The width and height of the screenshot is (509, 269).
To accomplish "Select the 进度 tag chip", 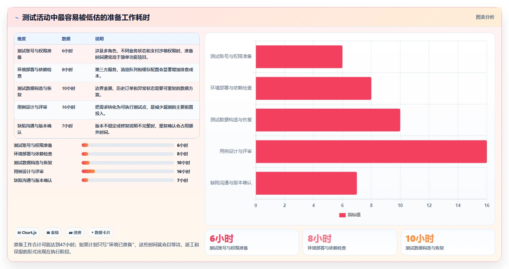I will 75,233.
